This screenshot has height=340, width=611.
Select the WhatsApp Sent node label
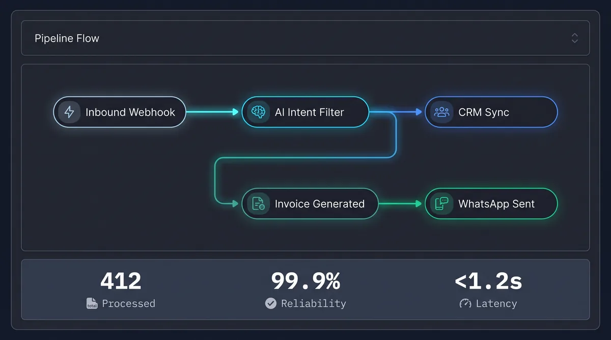tap(496, 204)
